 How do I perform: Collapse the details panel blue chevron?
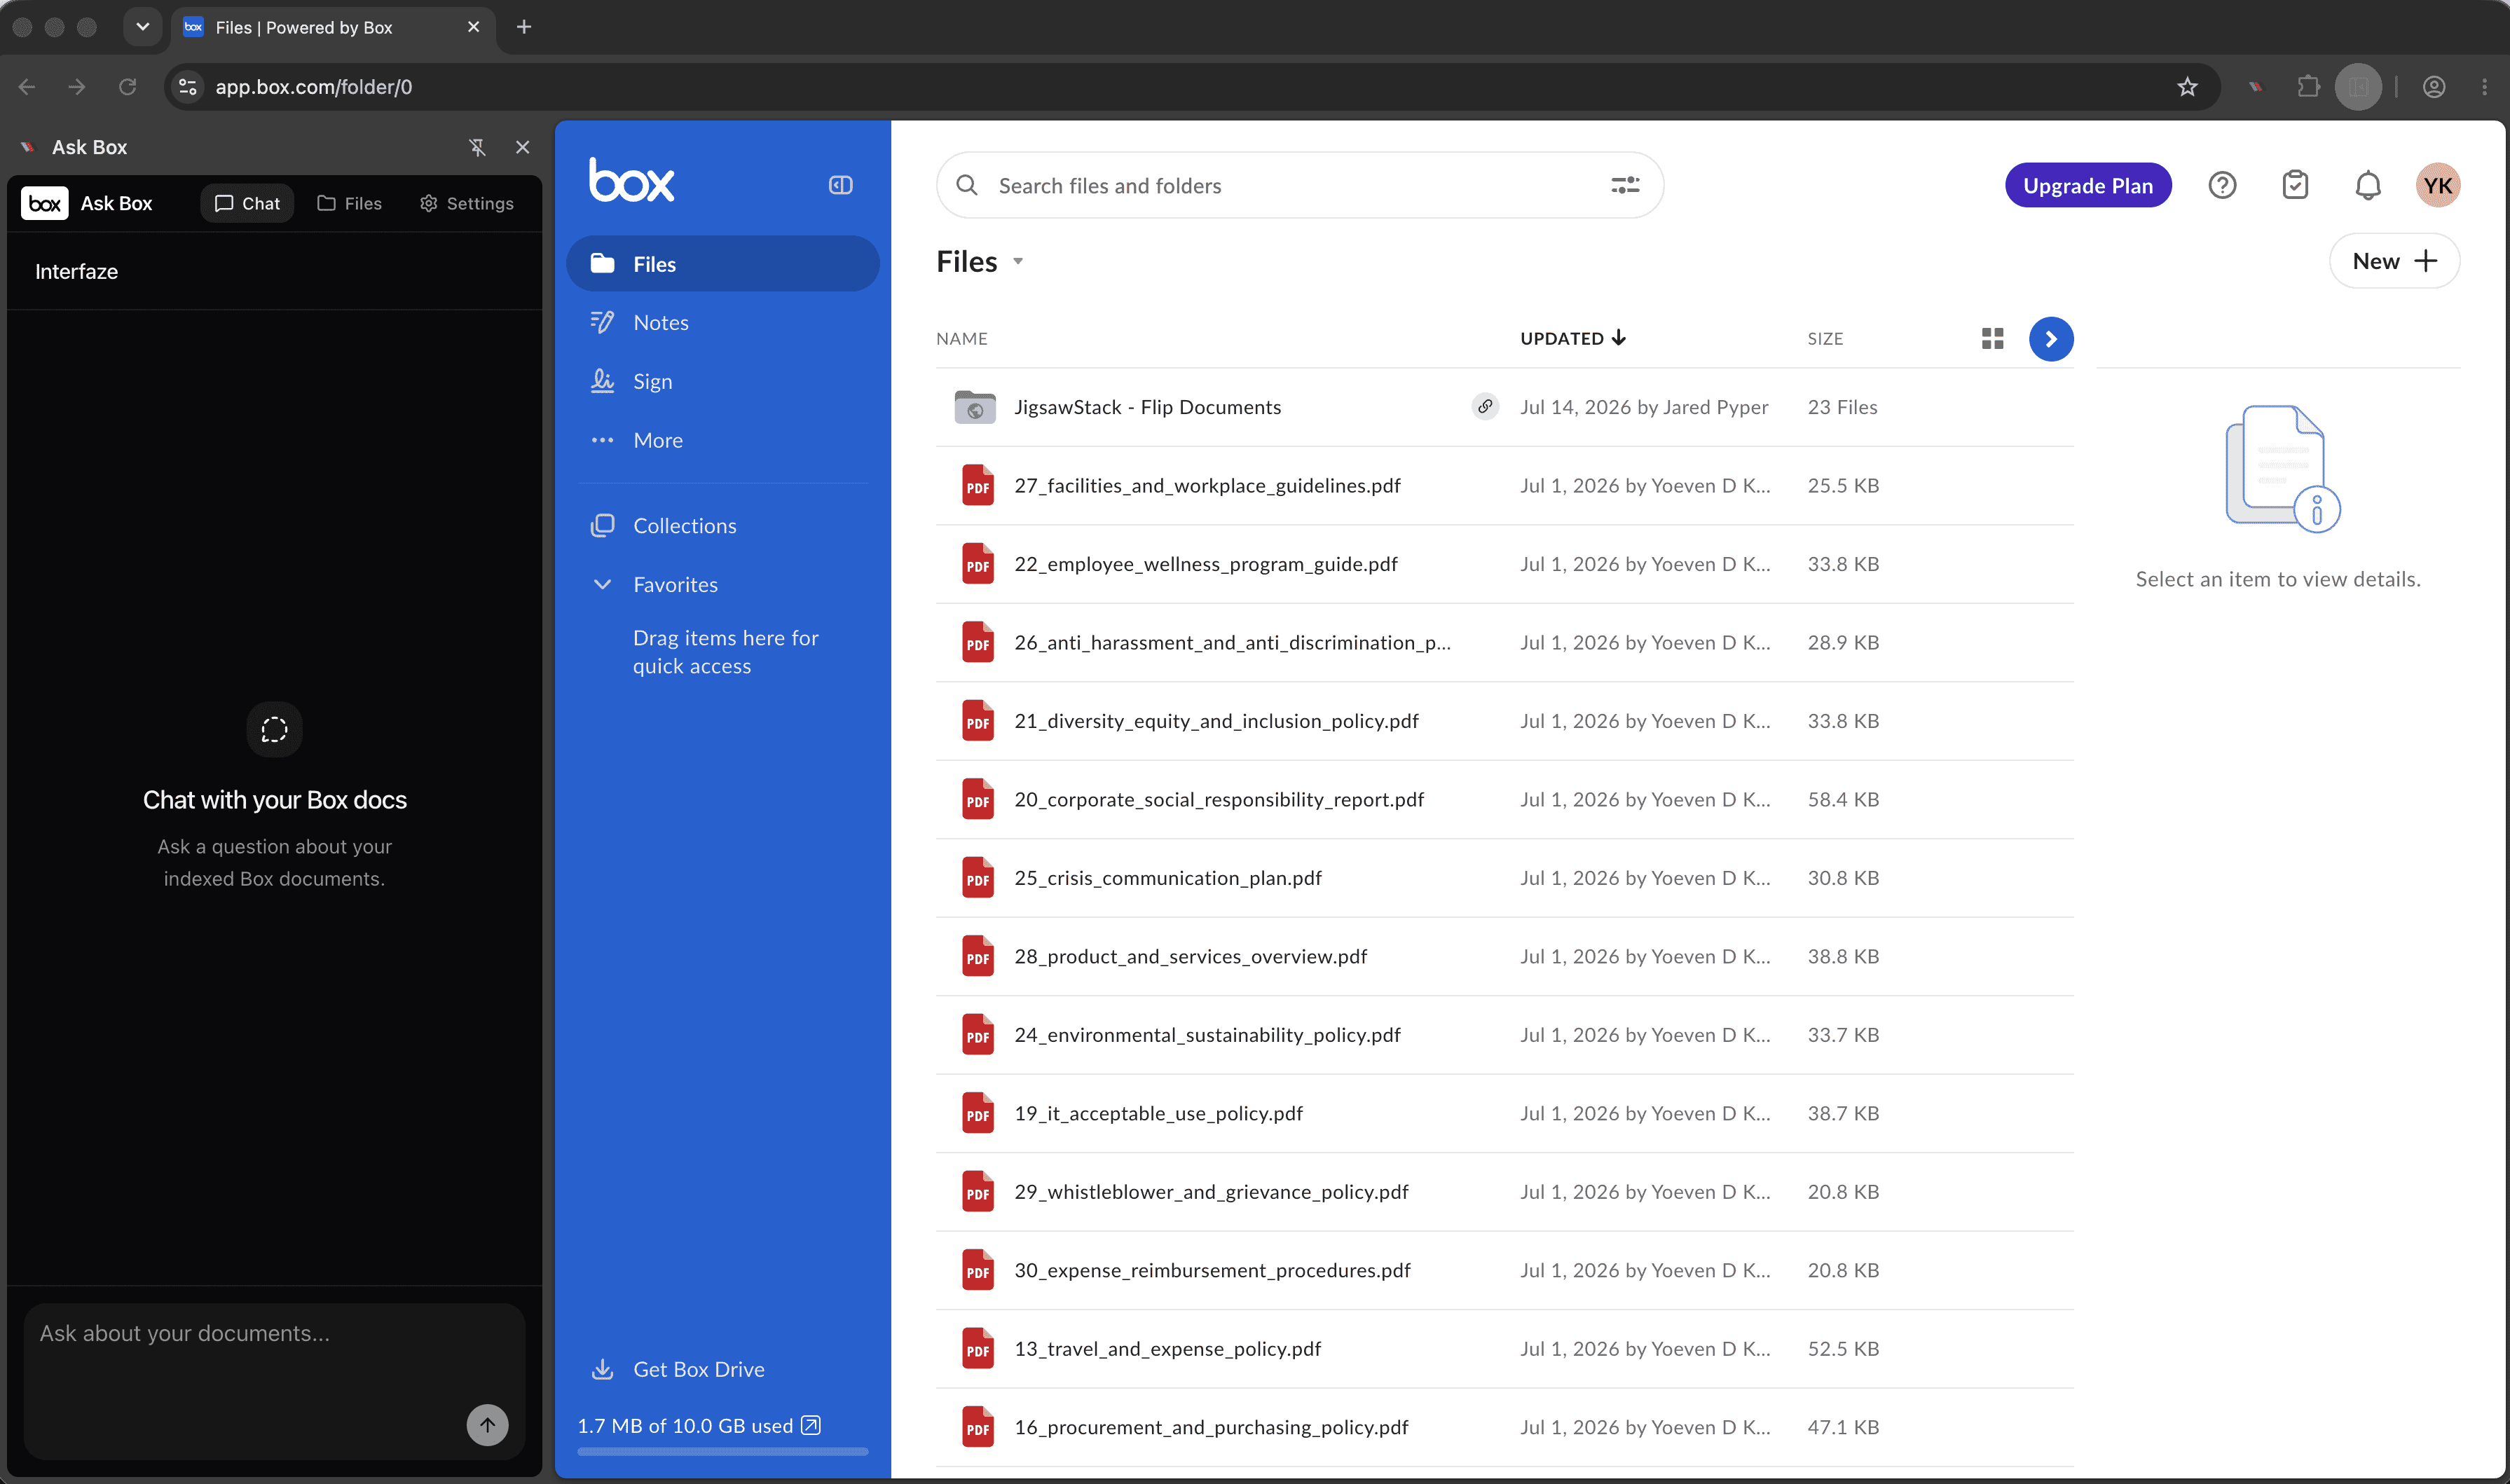click(2050, 338)
